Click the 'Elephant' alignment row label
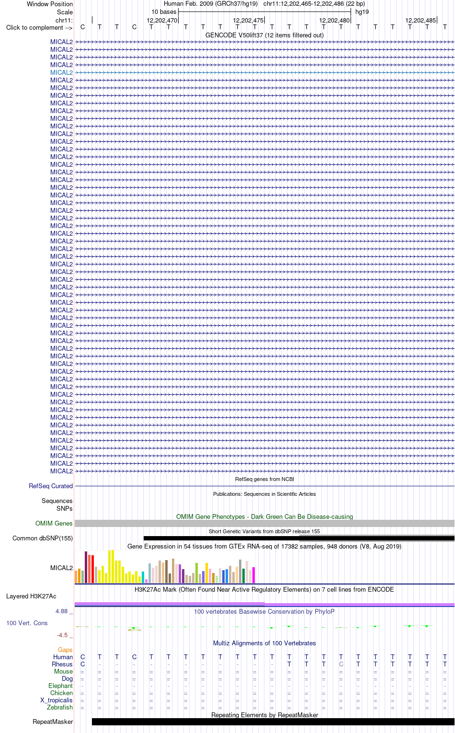 61,686
